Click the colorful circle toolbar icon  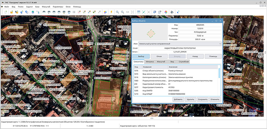[x=166, y=12]
